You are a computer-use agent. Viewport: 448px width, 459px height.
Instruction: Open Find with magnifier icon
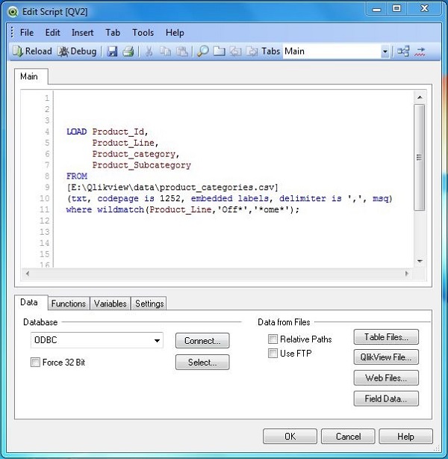pyautogui.click(x=202, y=52)
